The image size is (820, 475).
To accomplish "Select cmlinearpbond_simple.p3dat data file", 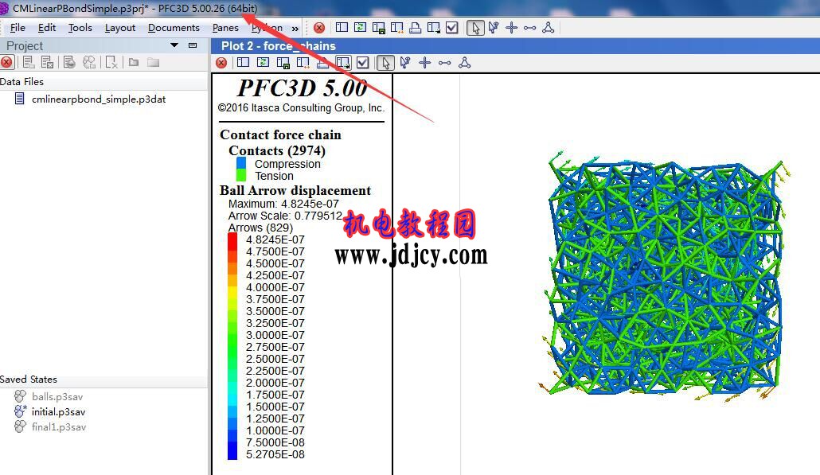I will (x=98, y=99).
